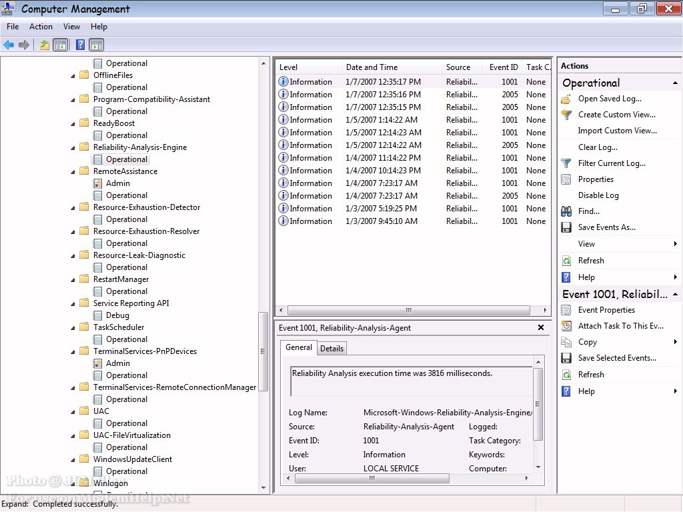Go back using the blue Back arrow

(9, 45)
